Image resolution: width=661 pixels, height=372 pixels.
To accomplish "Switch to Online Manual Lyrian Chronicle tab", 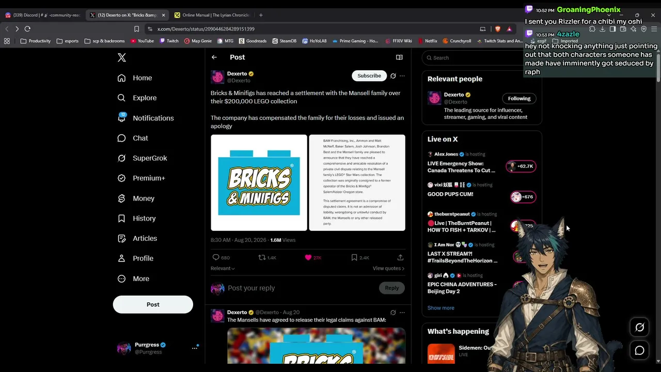I will (213, 15).
